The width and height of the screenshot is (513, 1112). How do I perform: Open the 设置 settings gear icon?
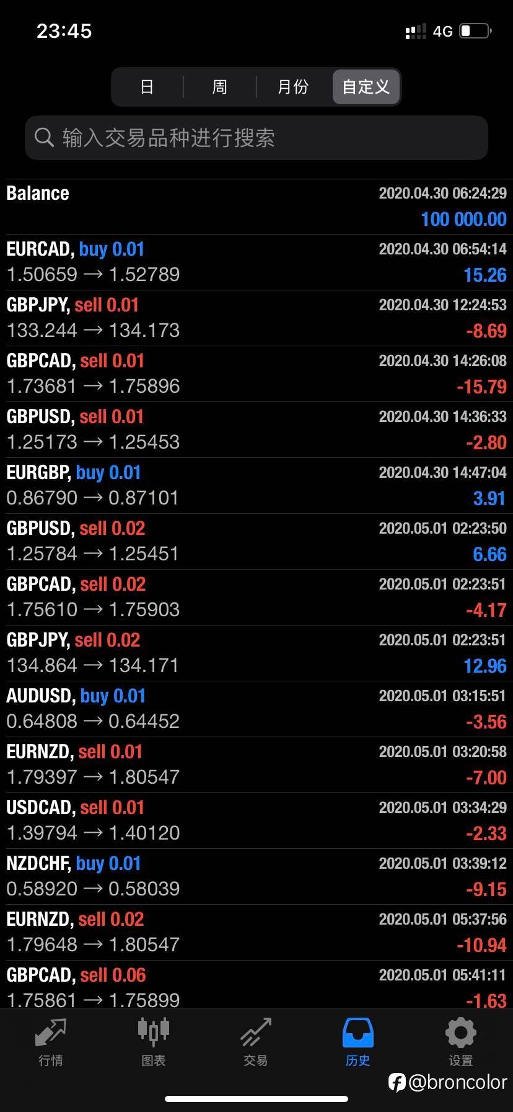pos(460,1033)
